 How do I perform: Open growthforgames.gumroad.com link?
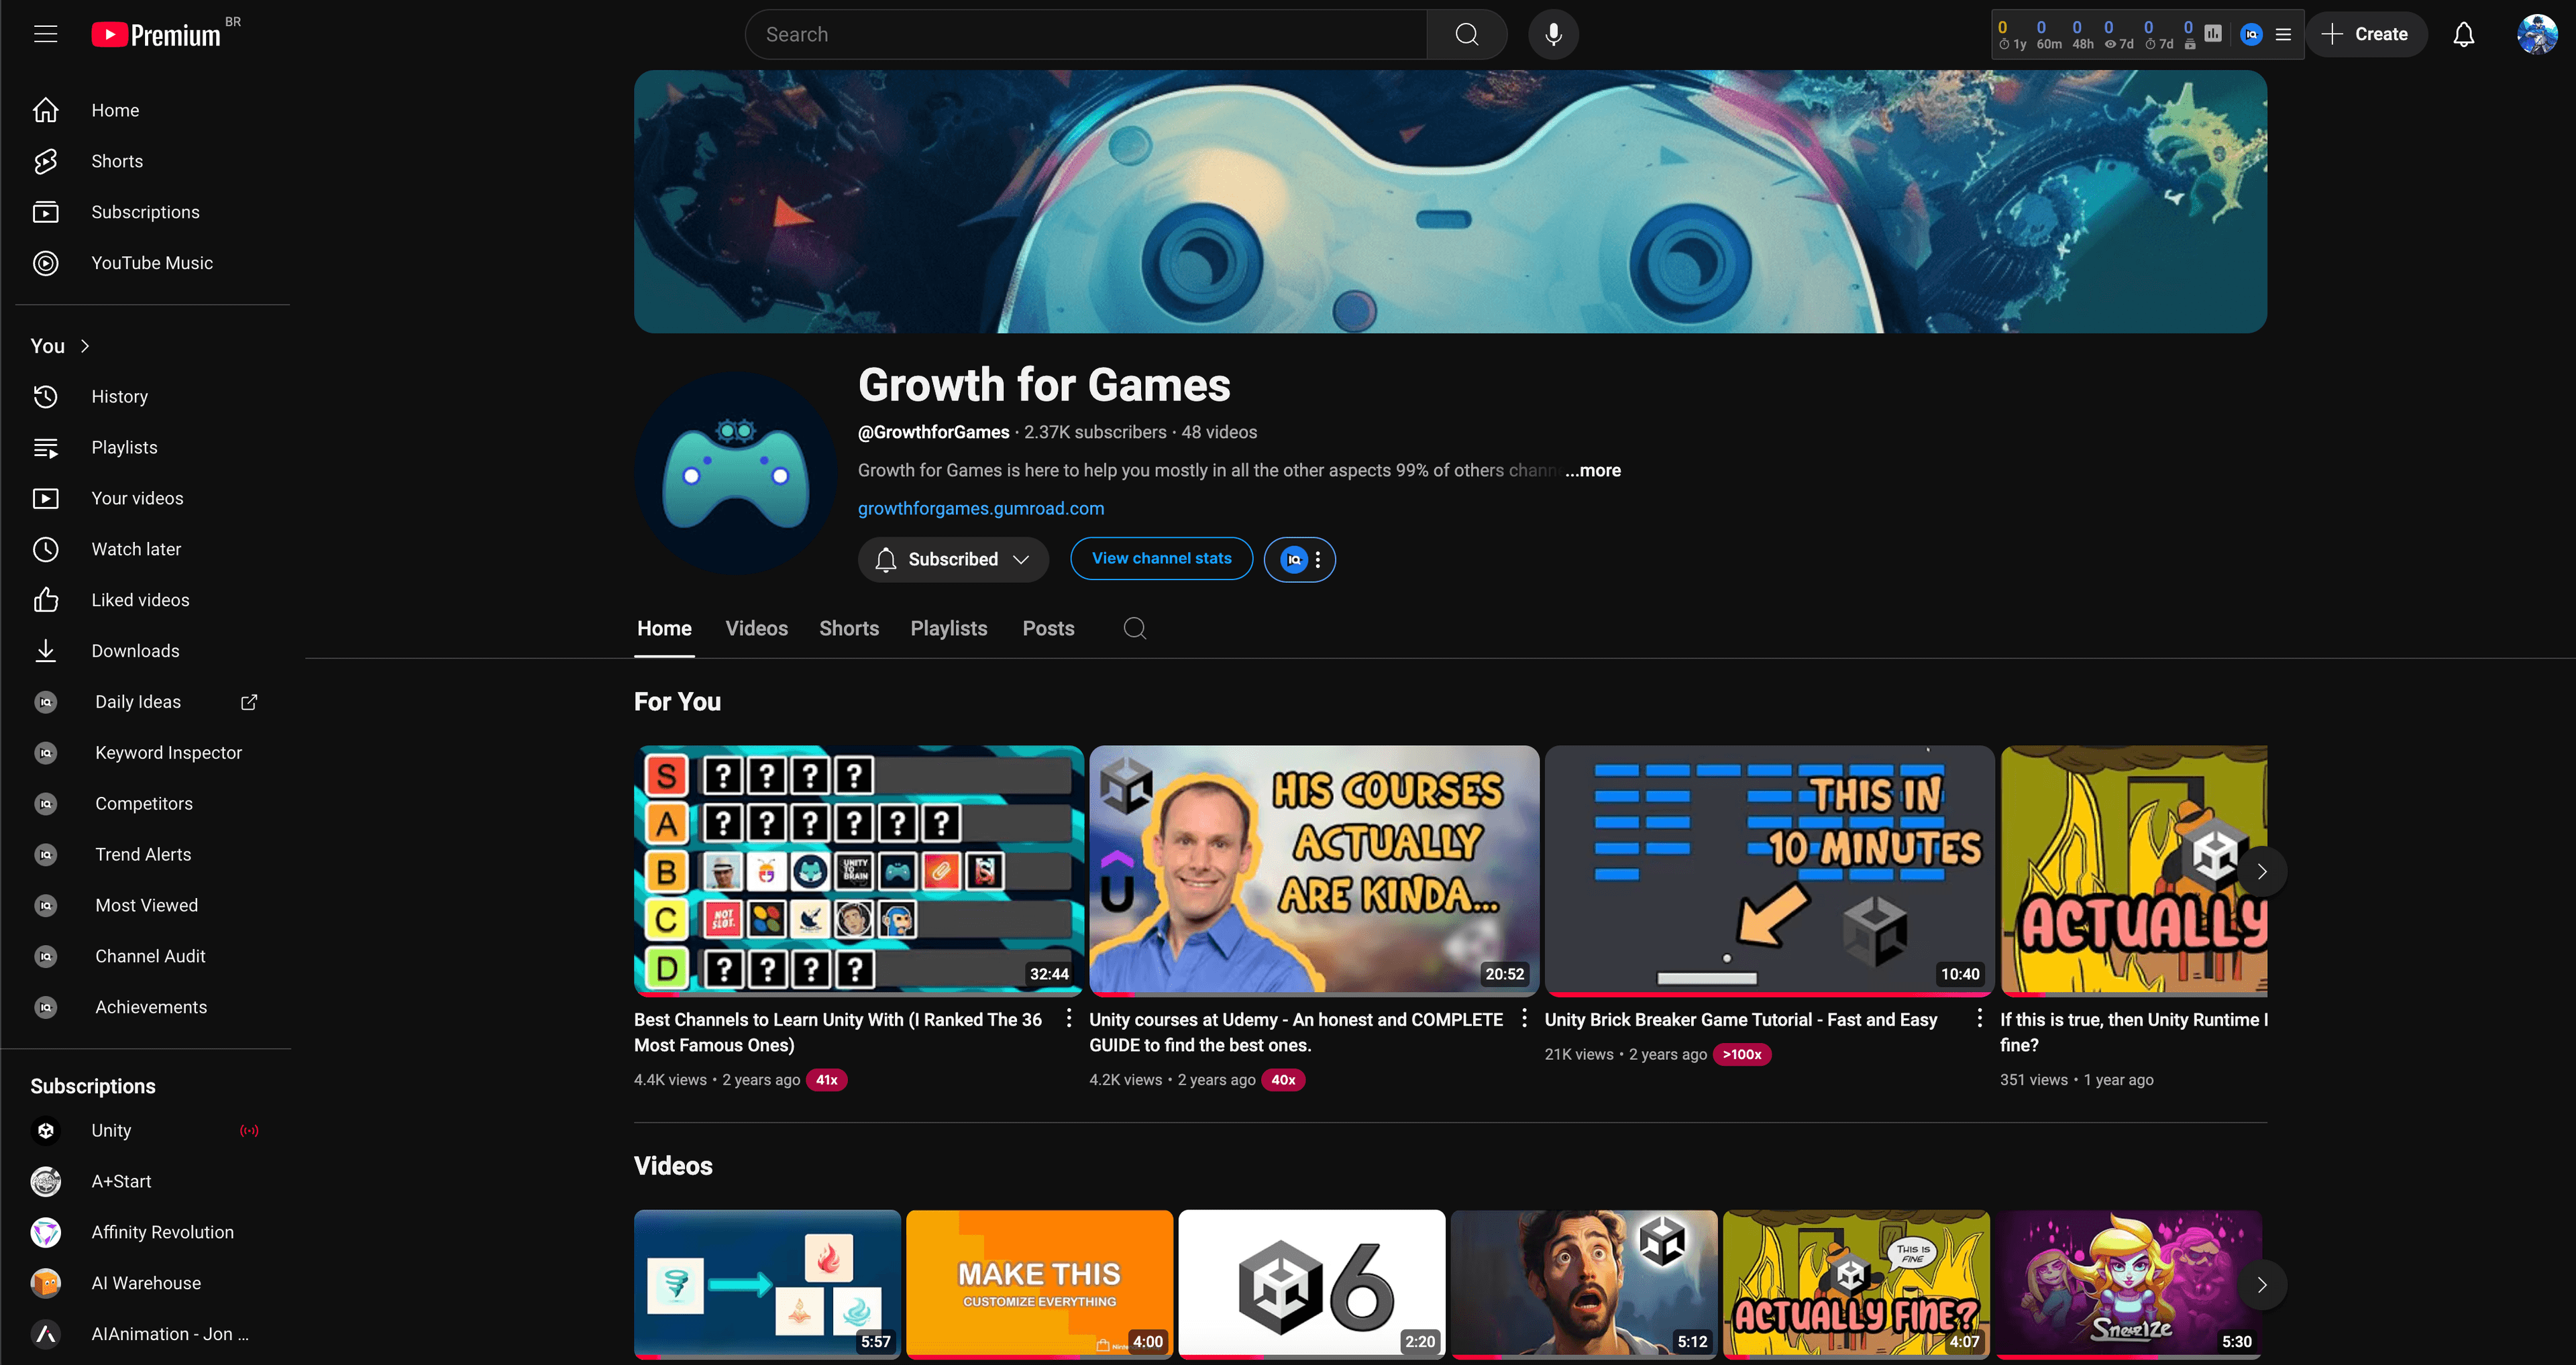click(981, 508)
